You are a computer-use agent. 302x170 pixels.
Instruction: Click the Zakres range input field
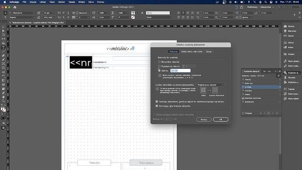180,71
